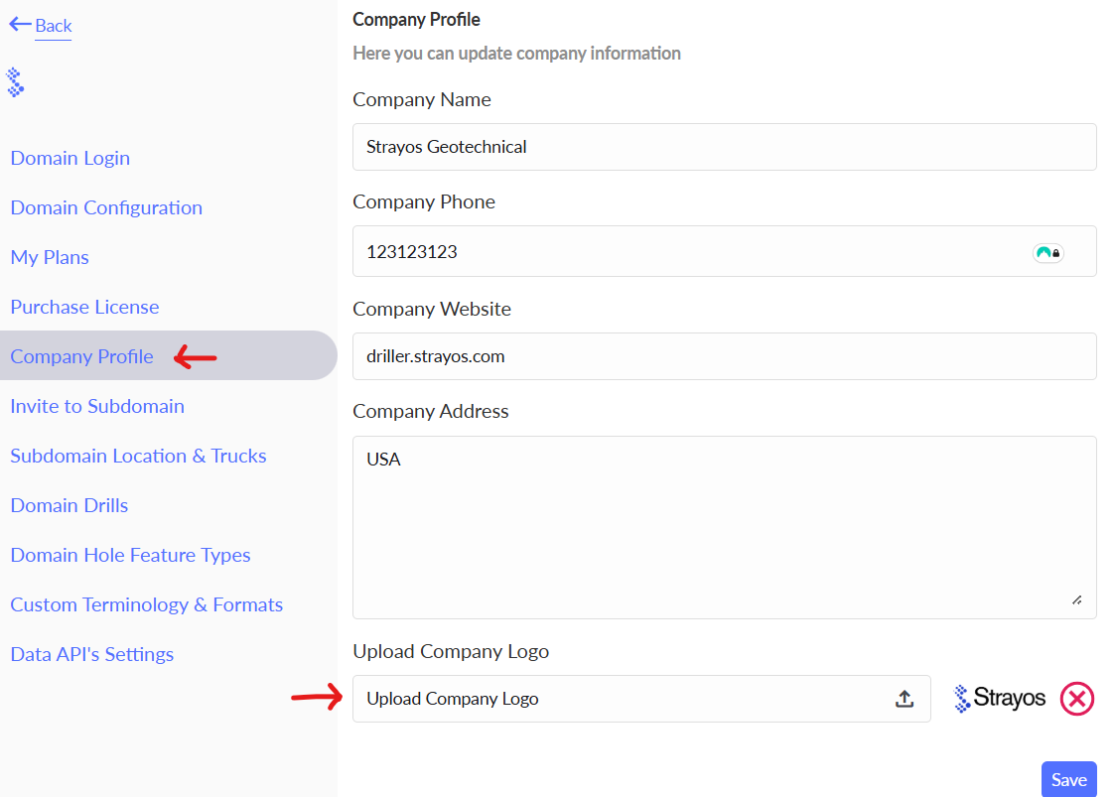Open Data API's Settings
This screenshot has height=797, width=1114.
pos(91,654)
